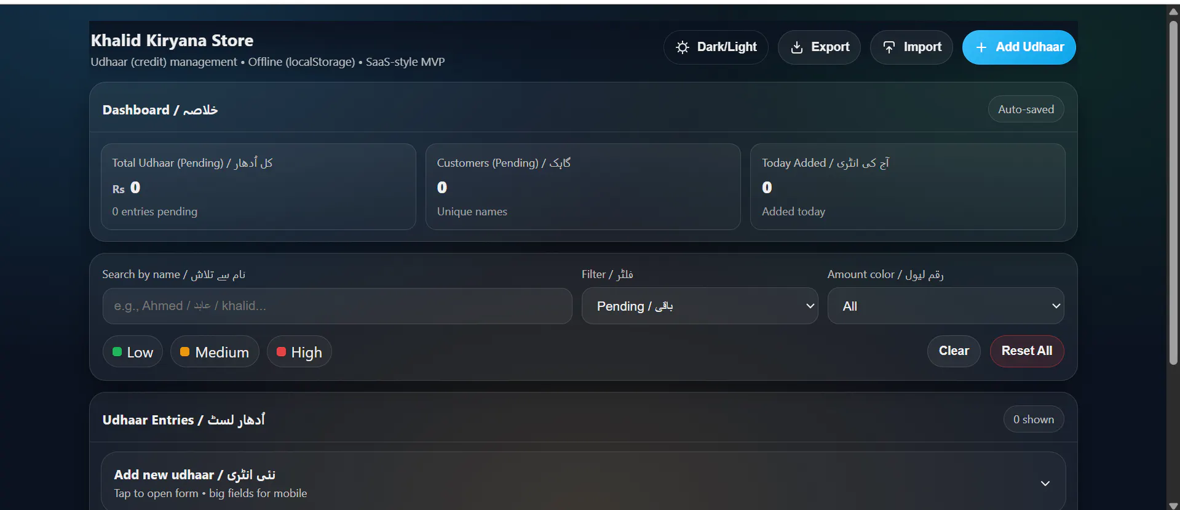Image resolution: width=1180 pixels, height=510 pixels.
Task: Click the red swatch in High chip
Action: pyautogui.click(x=281, y=352)
